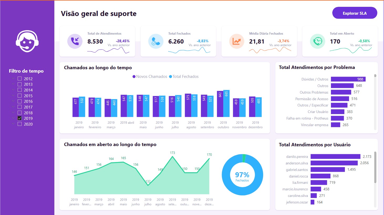Enable the 2018 year checkbox
Image resolution: width=384 pixels, height=215 pixels.
(x=20, y=113)
